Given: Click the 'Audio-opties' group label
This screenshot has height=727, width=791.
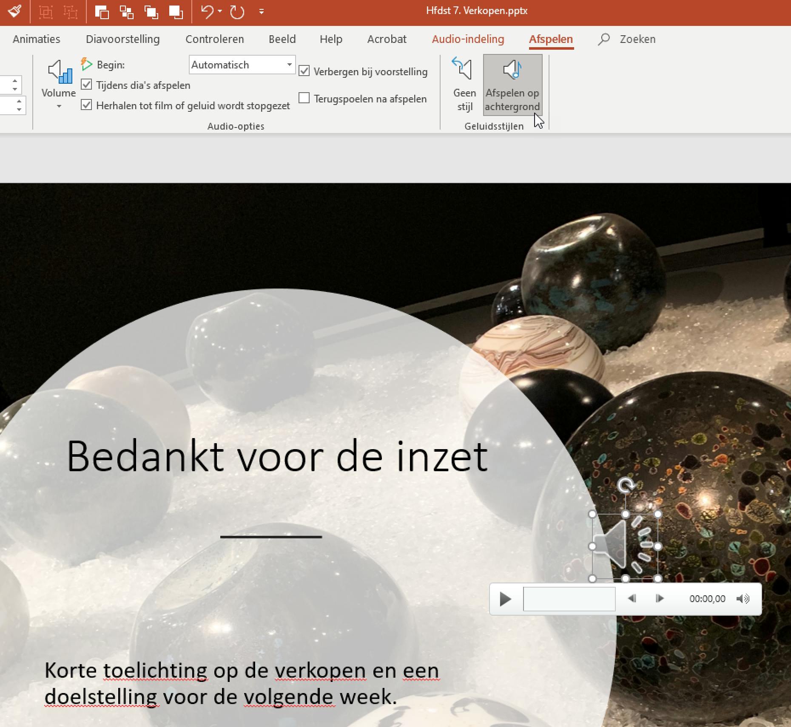Looking at the screenshot, I should point(236,126).
